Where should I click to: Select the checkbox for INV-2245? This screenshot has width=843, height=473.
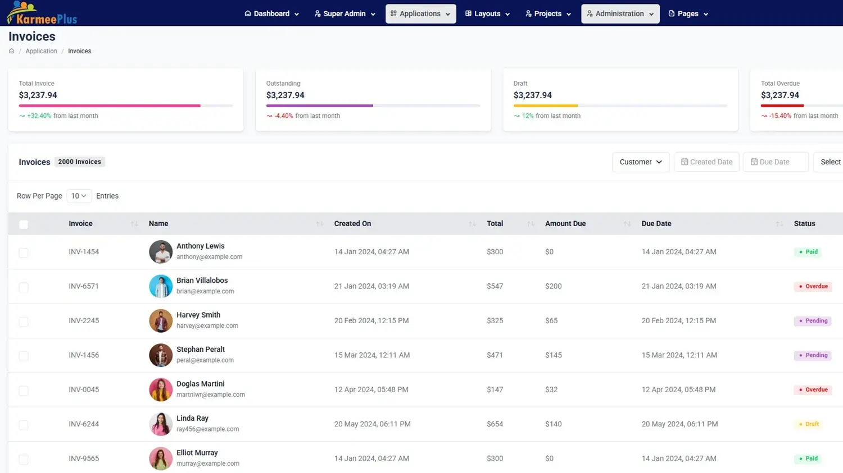click(24, 322)
